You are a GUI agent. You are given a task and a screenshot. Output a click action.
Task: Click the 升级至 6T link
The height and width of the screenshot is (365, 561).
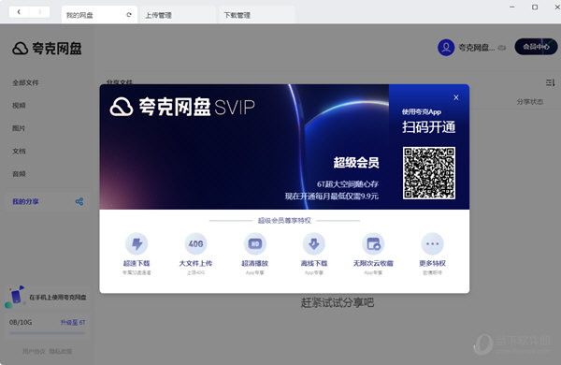73,322
